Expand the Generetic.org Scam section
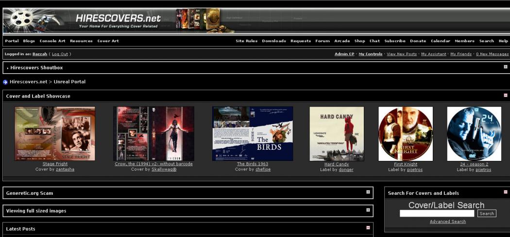 (x=368, y=192)
